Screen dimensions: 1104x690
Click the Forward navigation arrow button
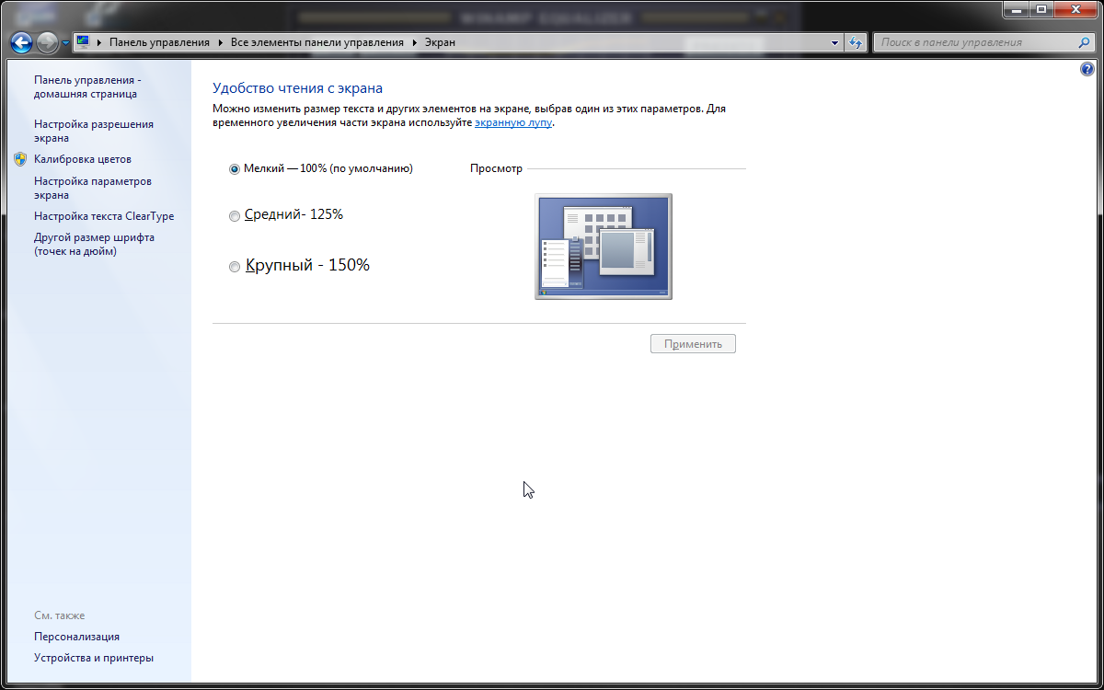pyautogui.click(x=47, y=42)
